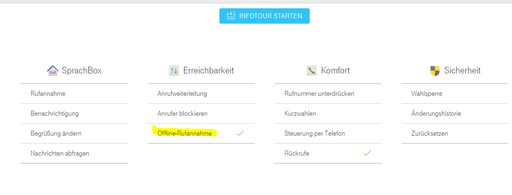Click the green checkmark beside Offline-Rufannahme

[240, 134]
